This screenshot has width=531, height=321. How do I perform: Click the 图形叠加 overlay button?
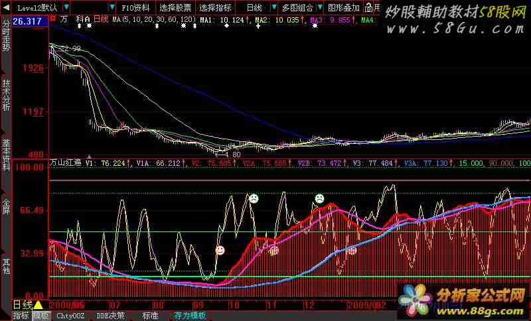tap(344, 7)
